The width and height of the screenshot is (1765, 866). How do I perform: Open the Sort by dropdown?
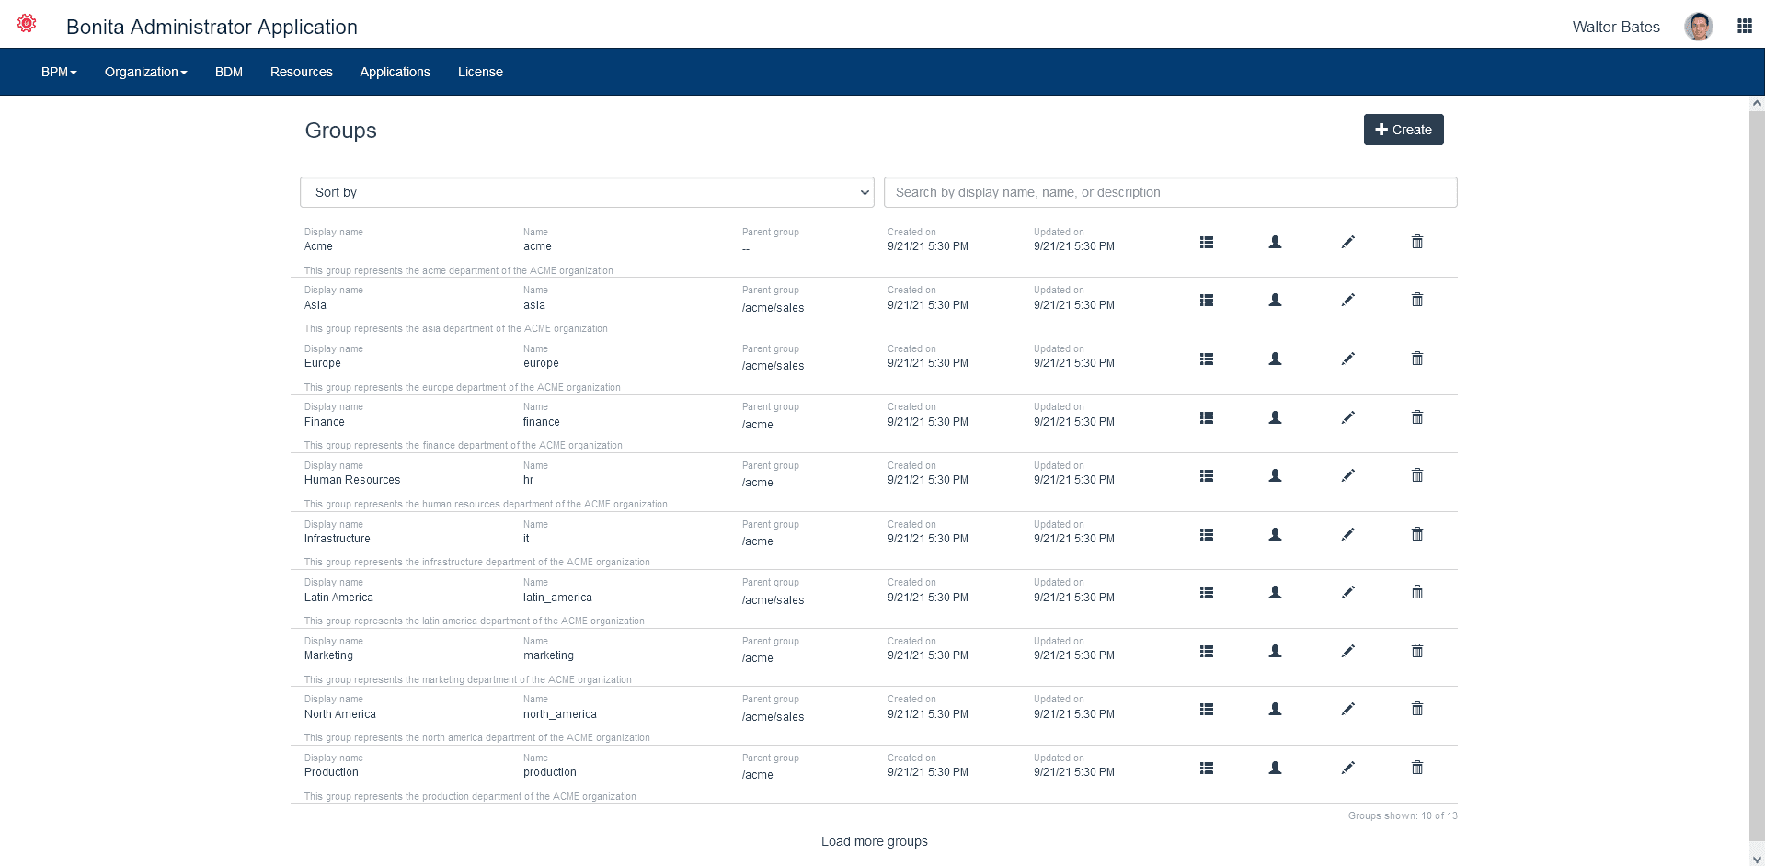pyautogui.click(x=587, y=192)
